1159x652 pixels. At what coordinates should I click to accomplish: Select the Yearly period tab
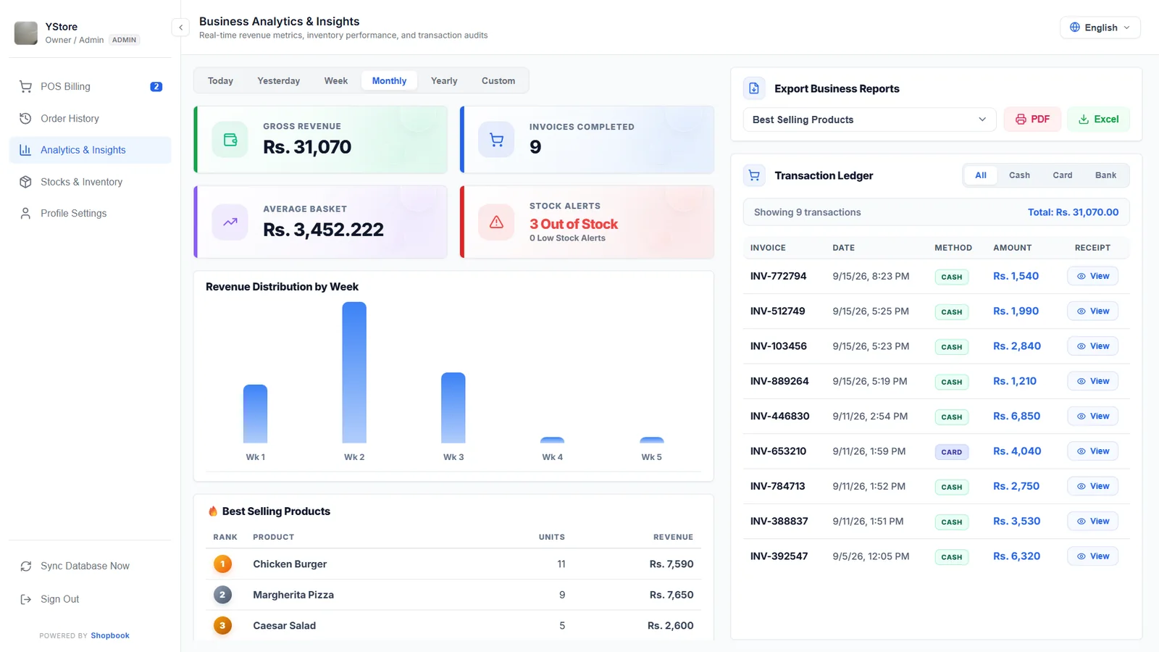click(444, 80)
